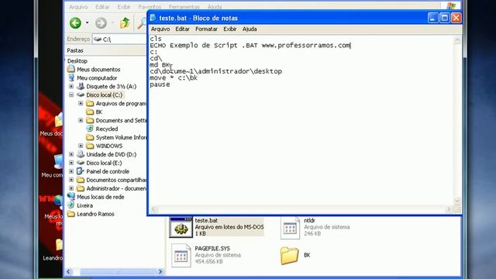Open Explorer Exibir menu
Image resolution: width=496 pixels, height=279 pixels.
tap(124, 7)
